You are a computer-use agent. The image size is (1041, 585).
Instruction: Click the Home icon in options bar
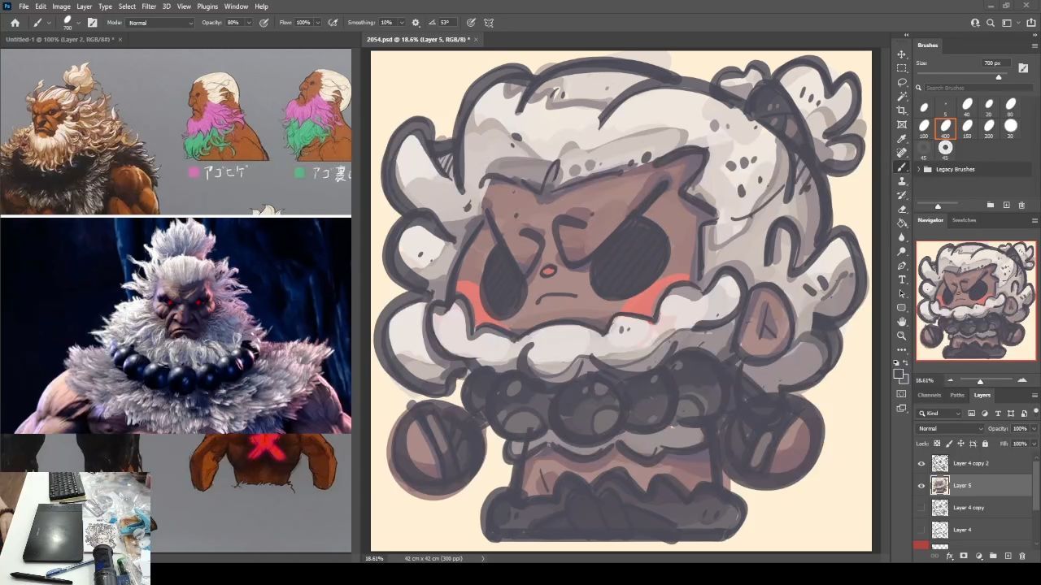coord(15,23)
